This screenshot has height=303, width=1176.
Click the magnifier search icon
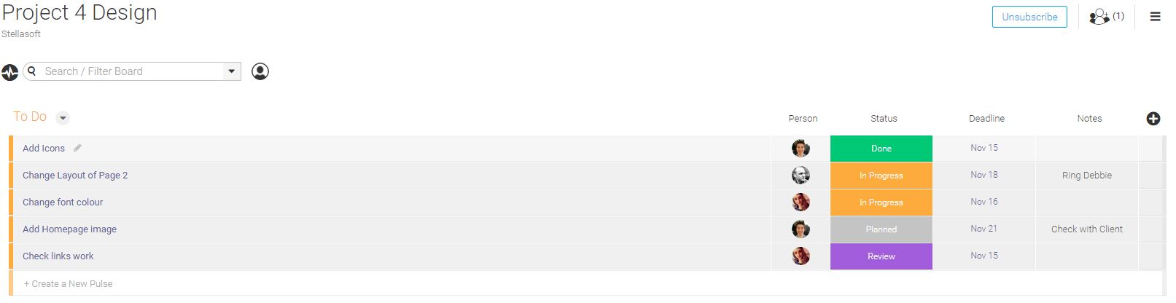32,71
